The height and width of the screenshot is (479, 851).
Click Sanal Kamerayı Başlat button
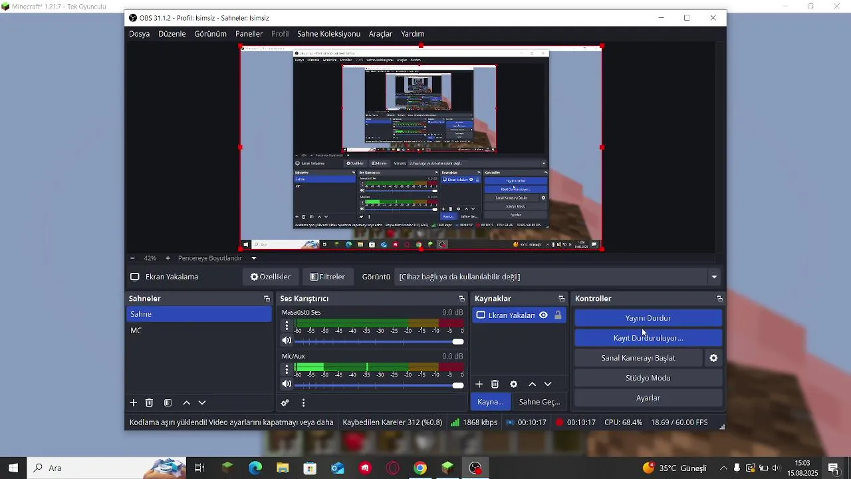(x=638, y=358)
